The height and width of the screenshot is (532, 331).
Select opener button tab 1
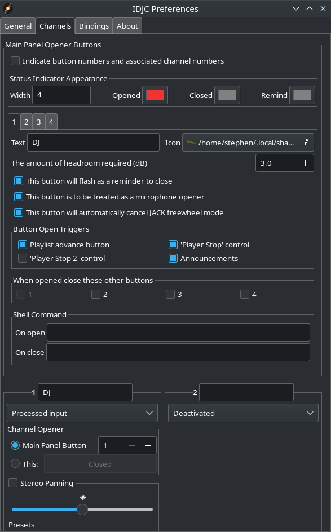click(14, 122)
